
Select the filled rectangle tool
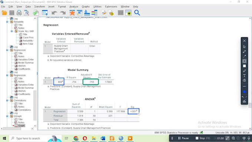(244, 66)
